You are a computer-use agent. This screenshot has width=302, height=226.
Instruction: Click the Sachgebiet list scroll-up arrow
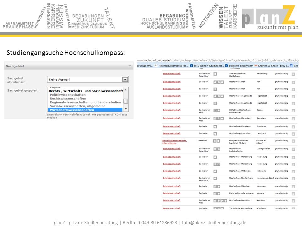[x=126, y=90]
